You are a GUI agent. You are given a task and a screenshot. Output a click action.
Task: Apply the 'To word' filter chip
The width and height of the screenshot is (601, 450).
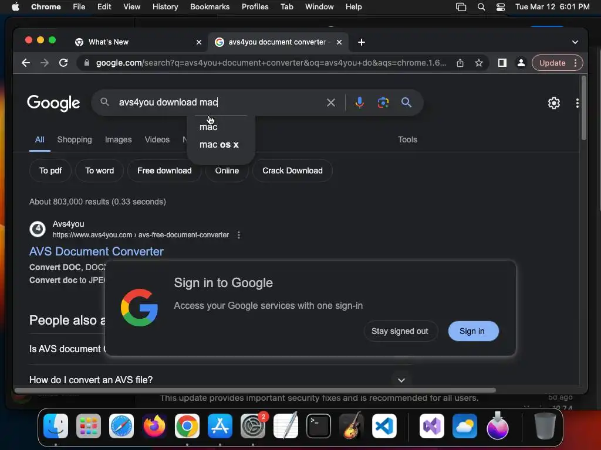[99, 171]
